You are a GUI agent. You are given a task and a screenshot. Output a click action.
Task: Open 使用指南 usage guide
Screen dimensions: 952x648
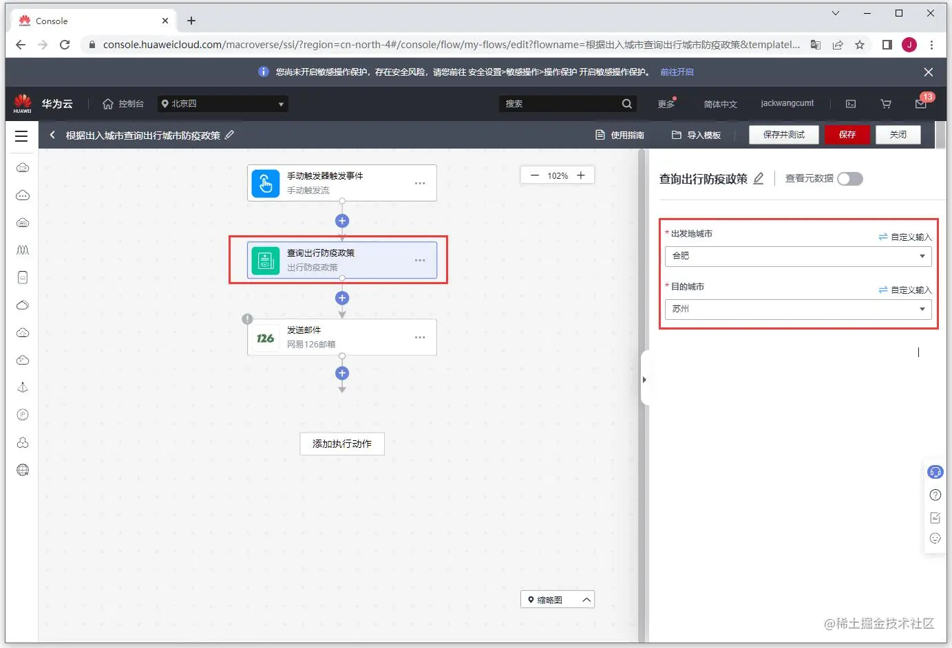pyautogui.click(x=620, y=135)
